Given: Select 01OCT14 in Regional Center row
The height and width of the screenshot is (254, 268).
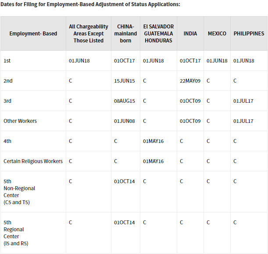Looking at the screenshot, I should coord(125,223).
